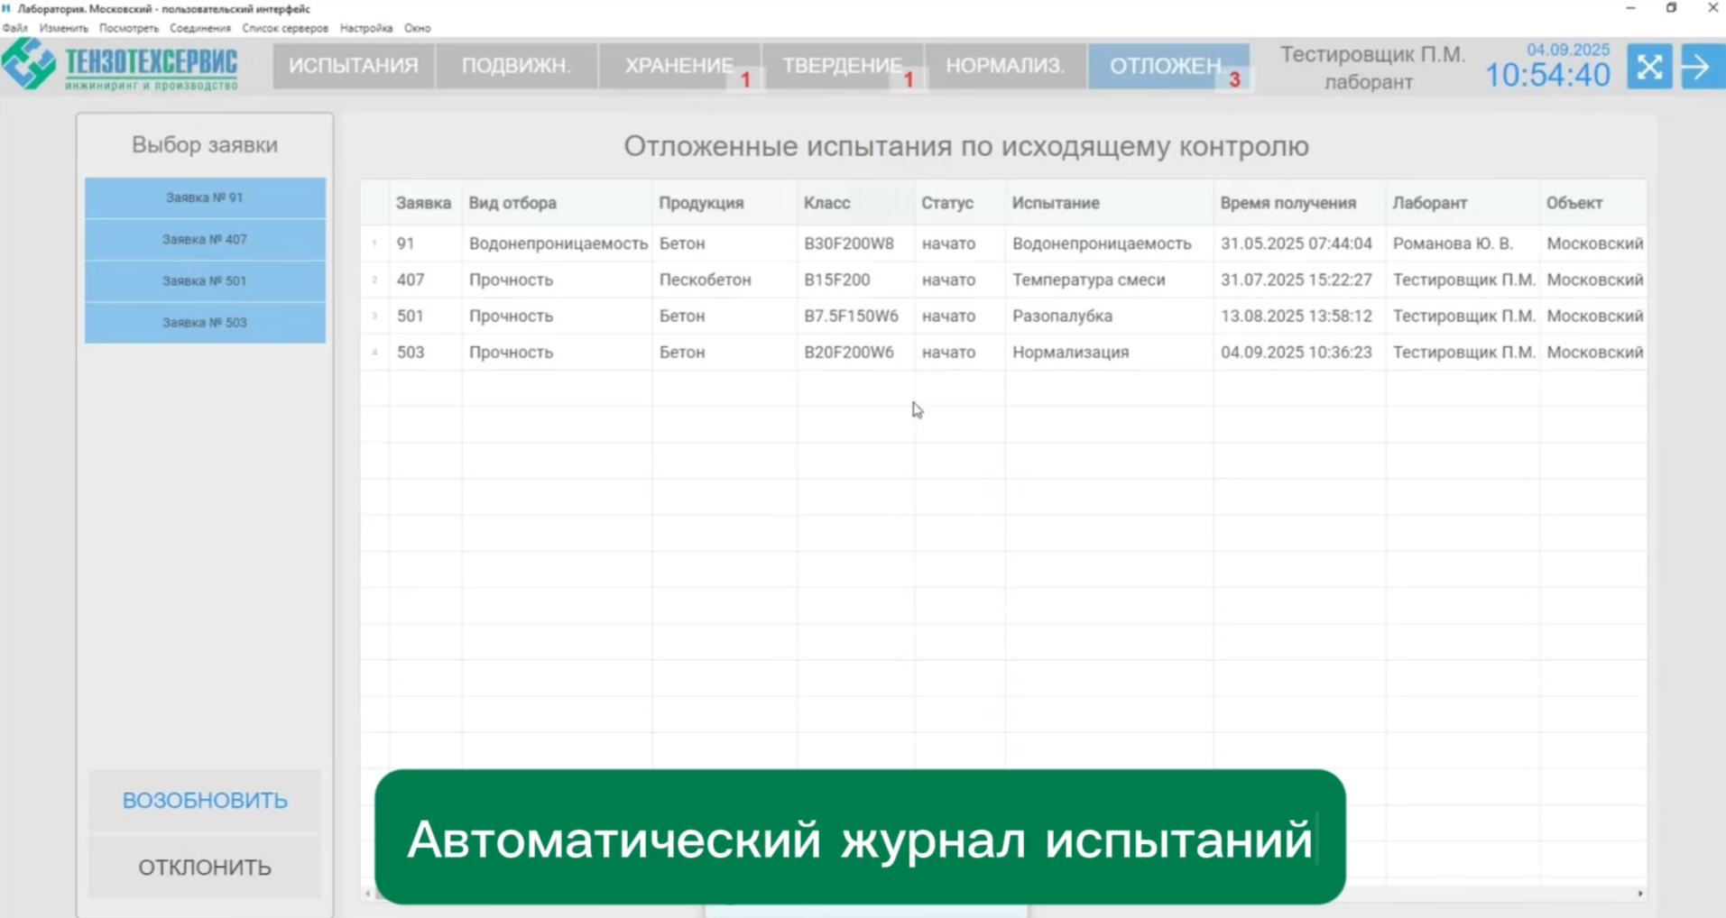
Task: Click the fullscreen expand arrows icon
Action: pyautogui.click(x=1649, y=67)
